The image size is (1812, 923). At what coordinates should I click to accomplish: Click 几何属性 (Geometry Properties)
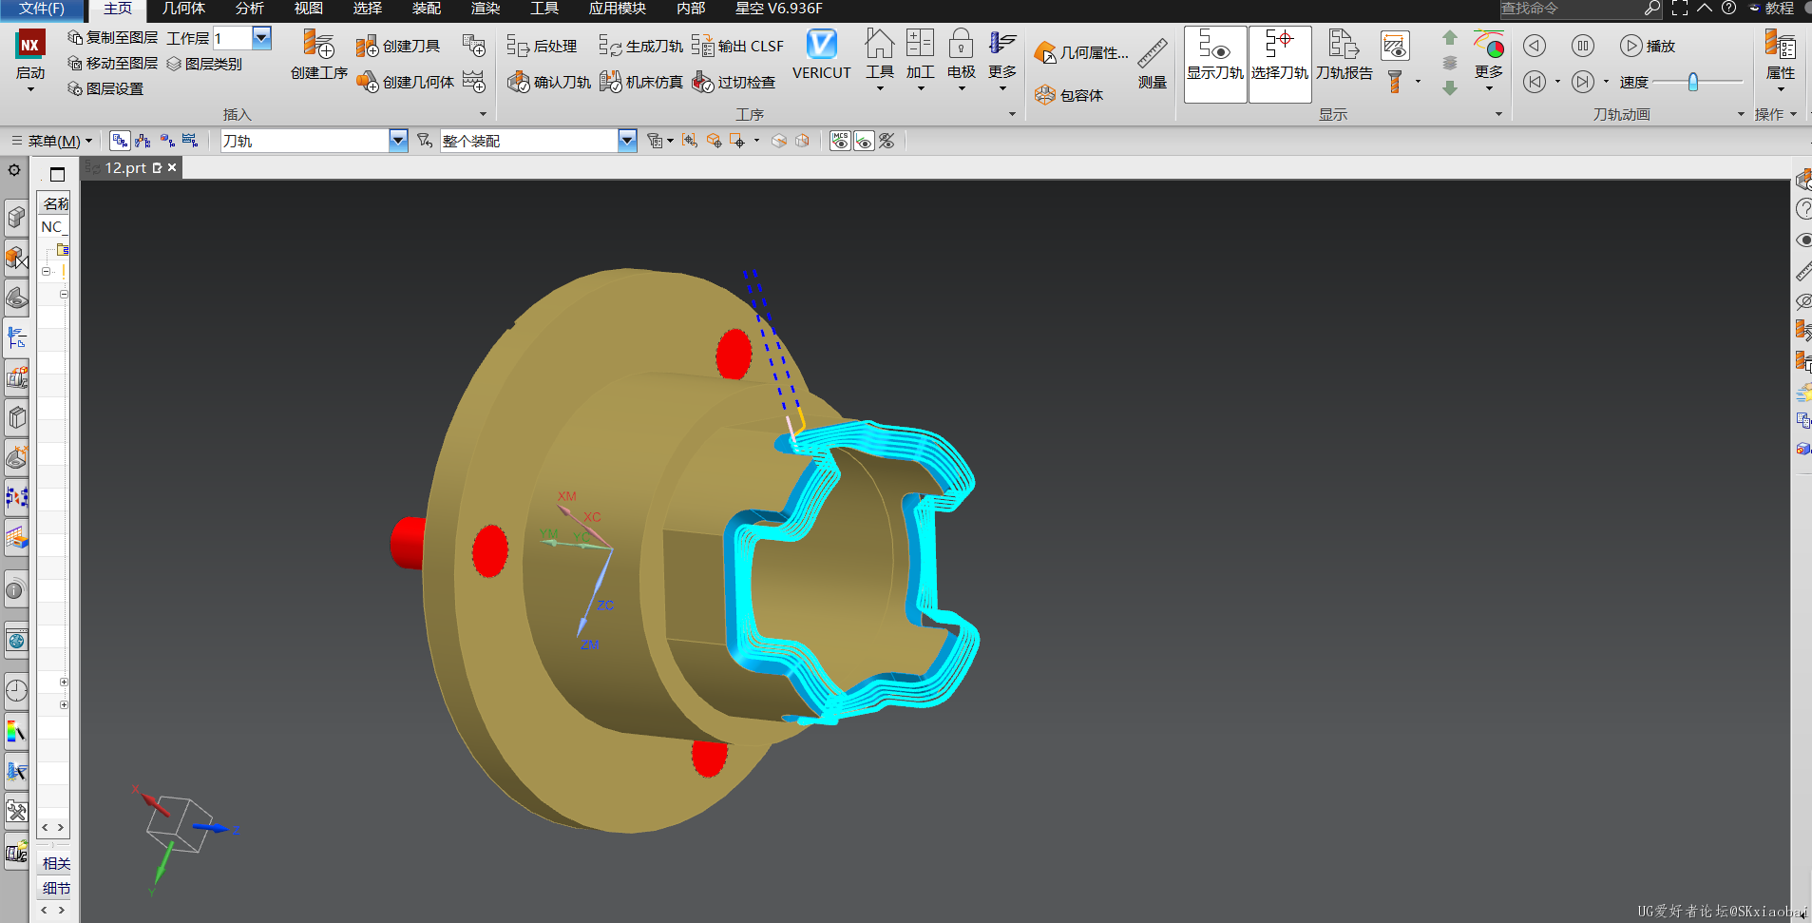[x=1081, y=52]
